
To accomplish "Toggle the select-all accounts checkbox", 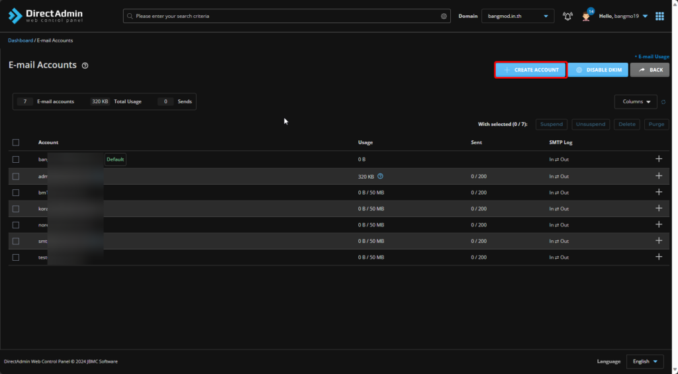I will (16, 142).
